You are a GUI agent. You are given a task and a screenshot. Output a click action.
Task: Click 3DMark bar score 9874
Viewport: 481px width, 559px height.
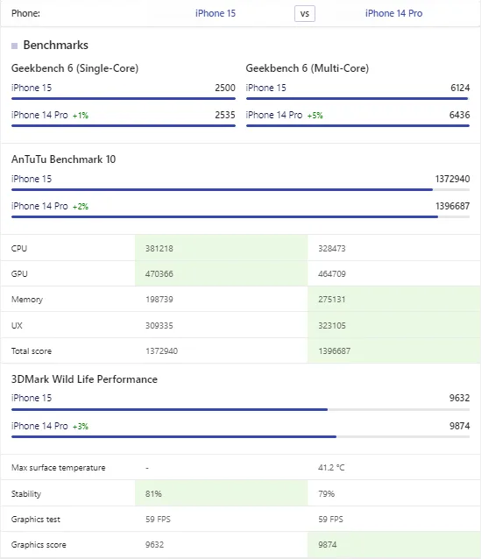pos(460,425)
